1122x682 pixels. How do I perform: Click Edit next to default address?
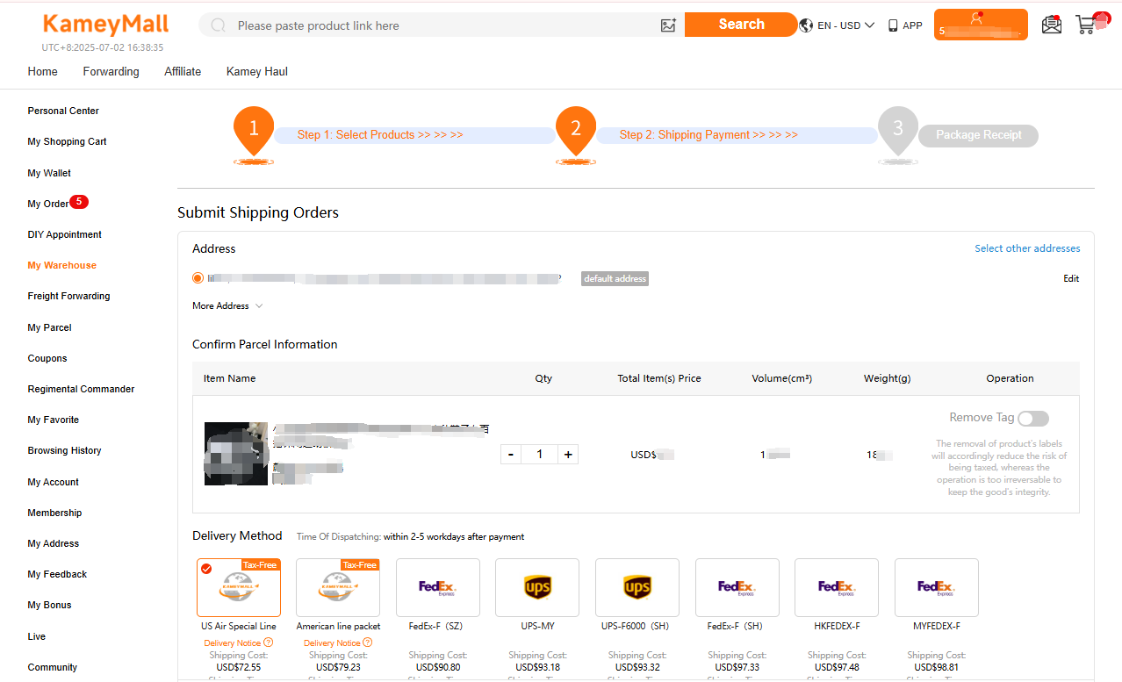point(1071,278)
